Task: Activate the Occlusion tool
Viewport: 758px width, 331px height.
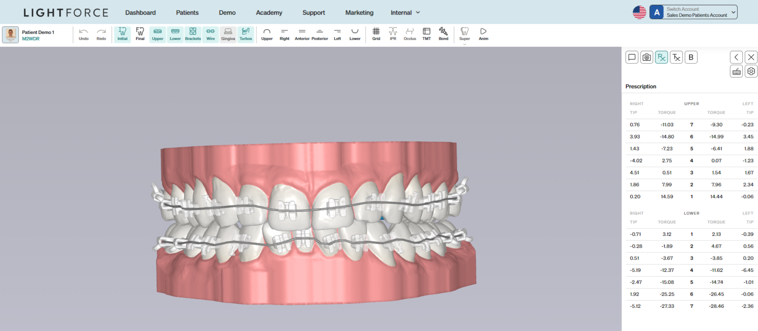Action: coord(410,34)
